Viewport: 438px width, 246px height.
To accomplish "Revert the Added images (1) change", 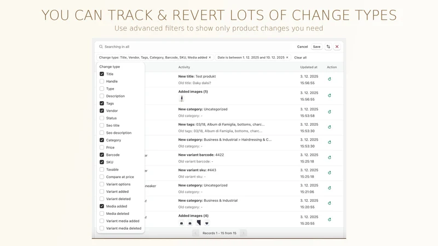I will click(x=330, y=95).
